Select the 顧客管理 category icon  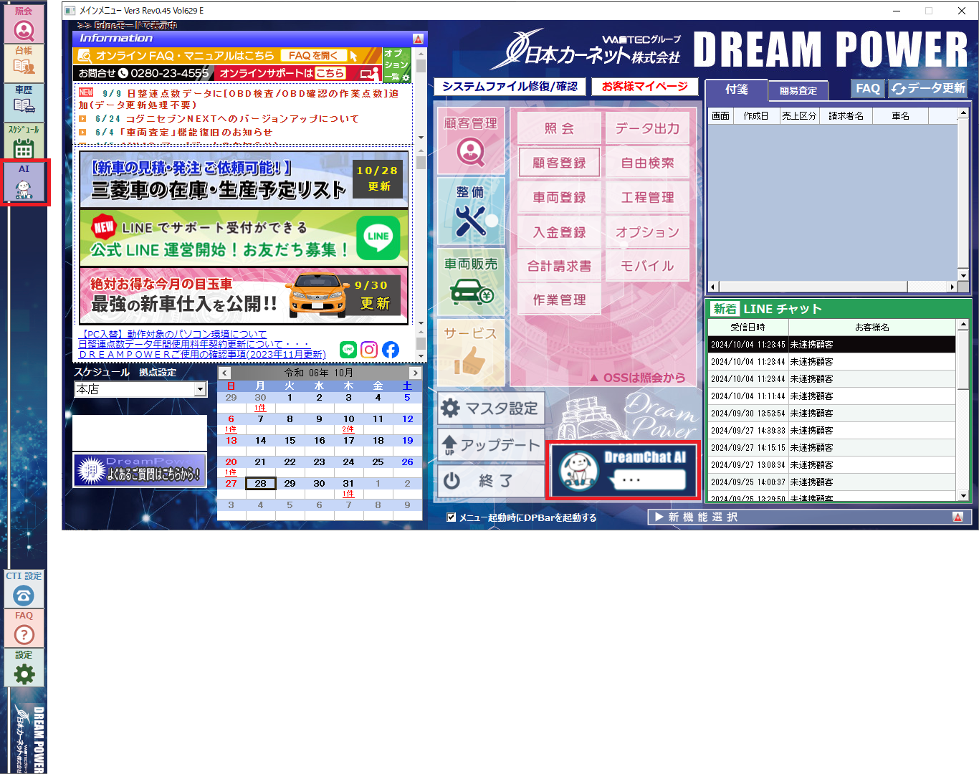pyautogui.click(x=471, y=141)
